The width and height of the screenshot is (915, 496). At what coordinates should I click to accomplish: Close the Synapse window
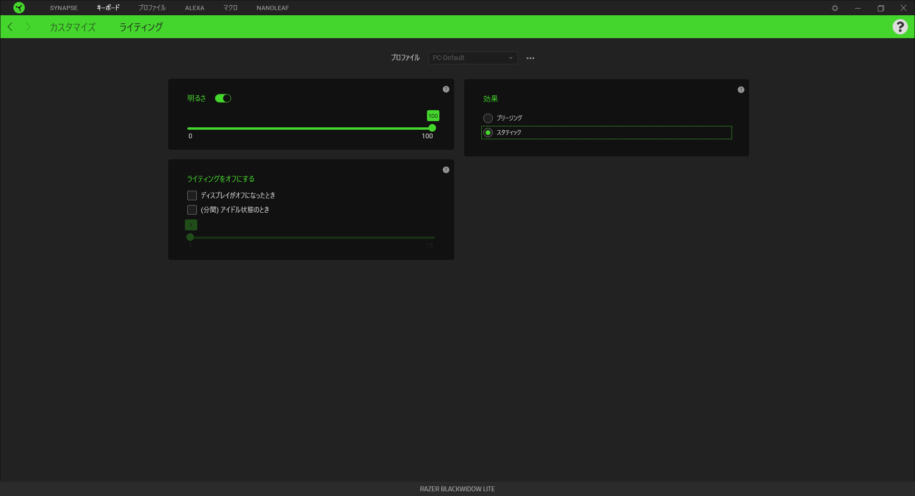click(903, 8)
